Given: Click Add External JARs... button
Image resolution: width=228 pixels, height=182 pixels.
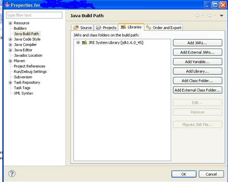Looking at the screenshot, I should [x=198, y=52].
